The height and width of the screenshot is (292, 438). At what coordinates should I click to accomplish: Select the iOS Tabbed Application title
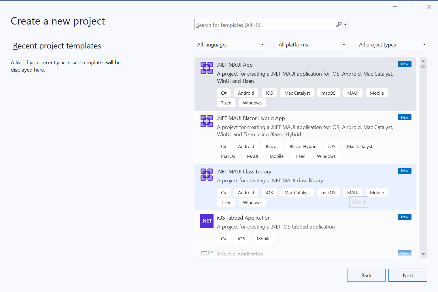point(244,218)
